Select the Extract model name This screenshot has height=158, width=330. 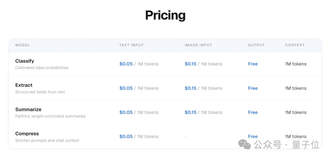coord(24,85)
